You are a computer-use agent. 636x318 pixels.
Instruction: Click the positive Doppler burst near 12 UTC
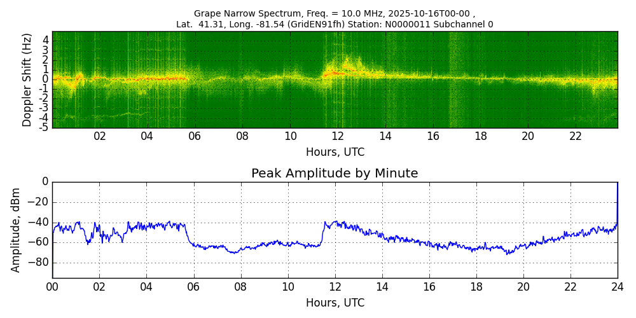pyautogui.click(x=345, y=64)
